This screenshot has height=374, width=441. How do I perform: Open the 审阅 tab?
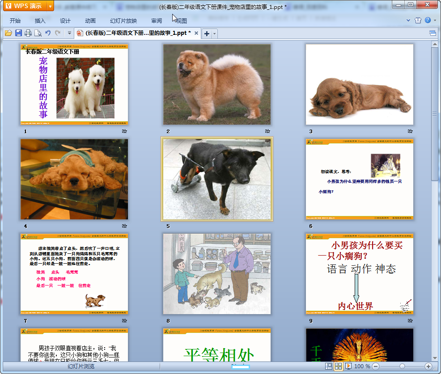click(157, 21)
